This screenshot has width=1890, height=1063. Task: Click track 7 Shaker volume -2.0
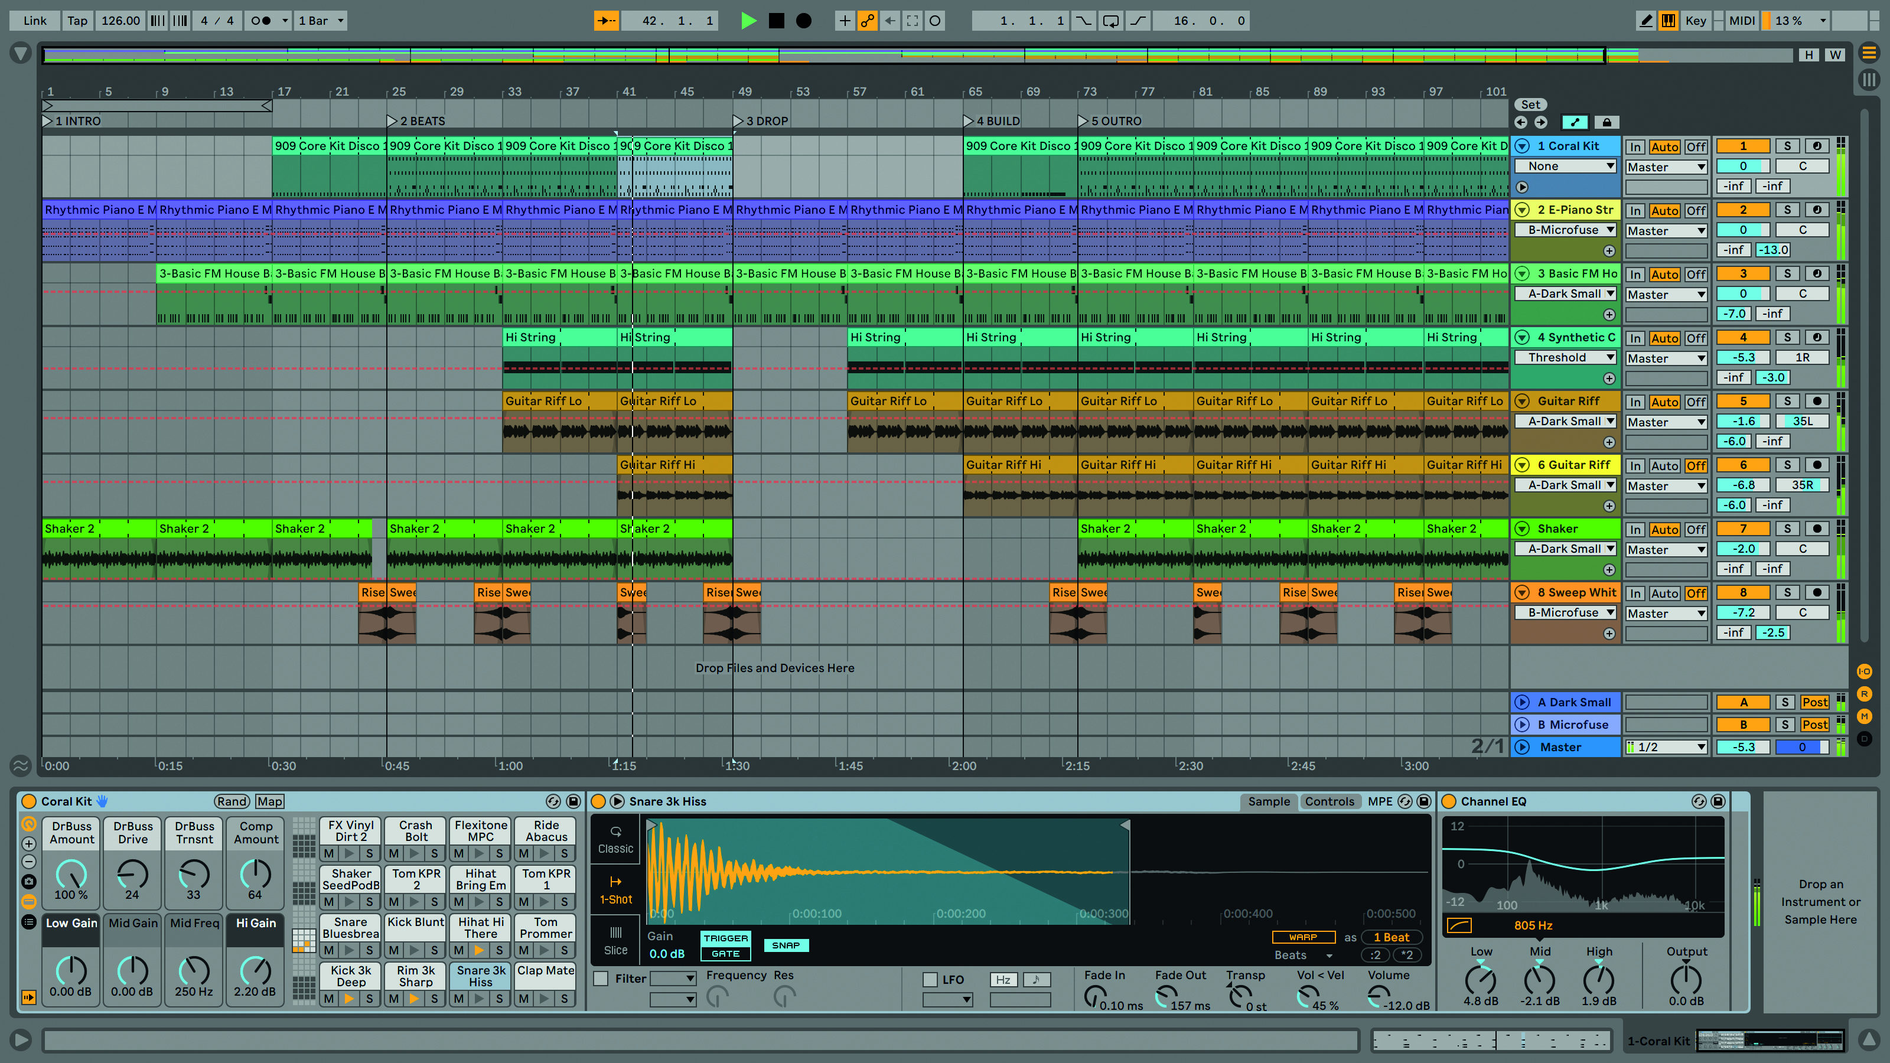click(x=1744, y=549)
